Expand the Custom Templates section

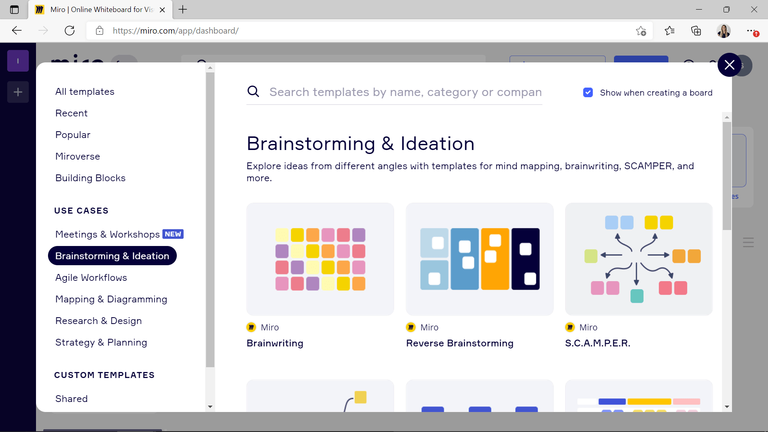click(x=105, y=376)
